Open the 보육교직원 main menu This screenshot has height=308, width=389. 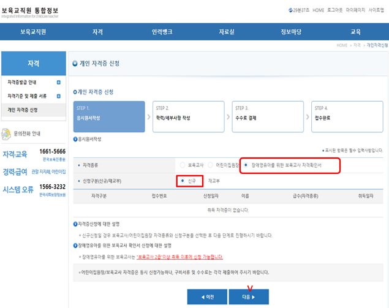pyautogui.click(x=33, y=32)
